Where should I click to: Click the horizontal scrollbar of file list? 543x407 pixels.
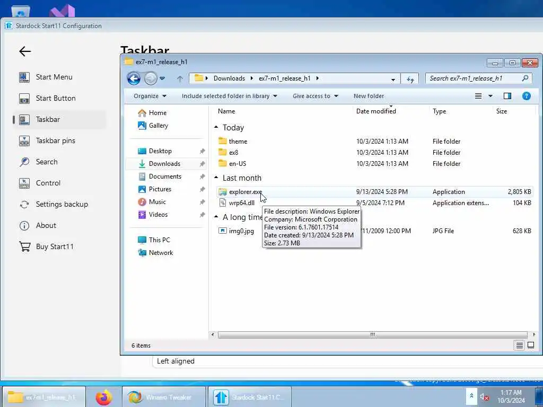(x=373, y=335)
